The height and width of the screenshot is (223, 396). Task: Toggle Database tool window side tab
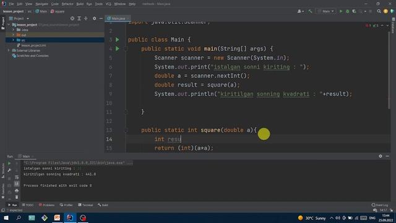[x=394, y=26]
